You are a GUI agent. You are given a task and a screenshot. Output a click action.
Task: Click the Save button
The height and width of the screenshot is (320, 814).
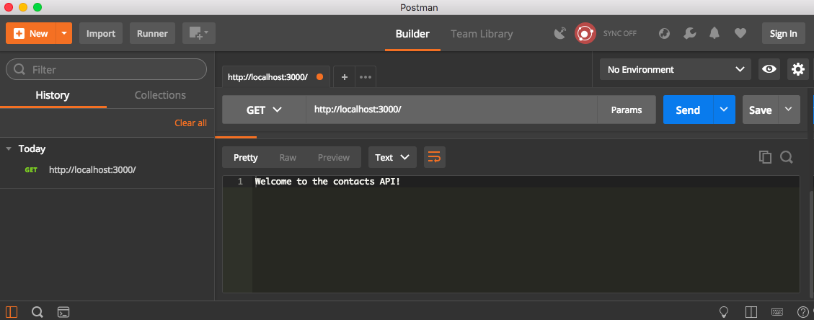tap(760, 110)
